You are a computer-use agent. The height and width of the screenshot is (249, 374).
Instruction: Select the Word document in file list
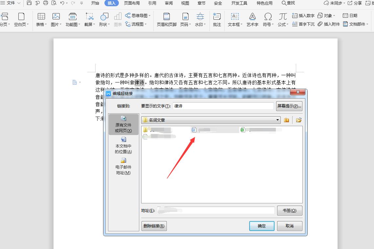215,130
